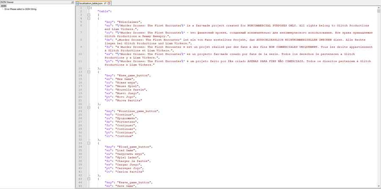This screenshot has height=189, width=381.
Task: Select the JSON root node in viewer
Action: [x=4, y=6]
